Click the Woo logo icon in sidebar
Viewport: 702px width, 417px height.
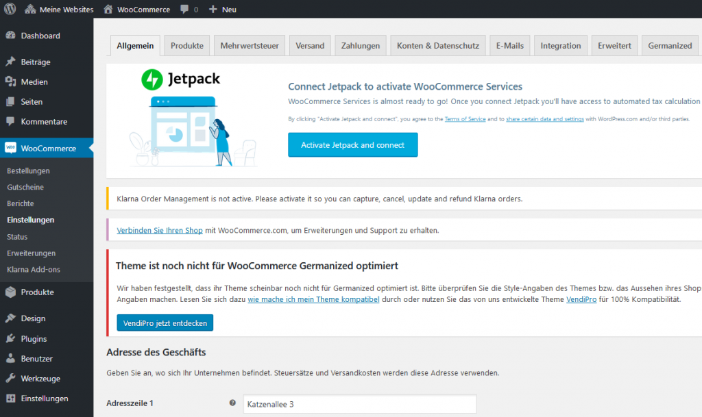pyautogui.click(x=11, y=148)
